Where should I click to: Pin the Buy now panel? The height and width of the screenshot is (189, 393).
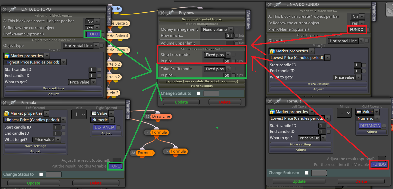point(170,13)
